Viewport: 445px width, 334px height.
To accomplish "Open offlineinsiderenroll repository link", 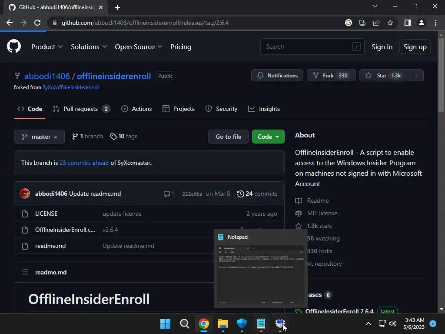I will [x=114, y=76].
